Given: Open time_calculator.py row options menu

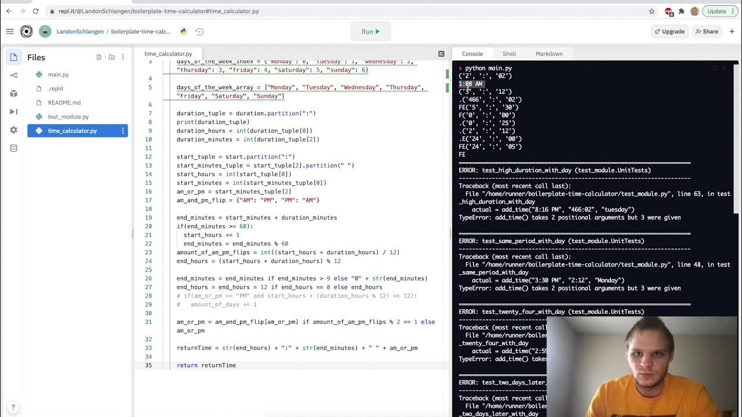Looking at the screenshot, I should pos(122,131).
